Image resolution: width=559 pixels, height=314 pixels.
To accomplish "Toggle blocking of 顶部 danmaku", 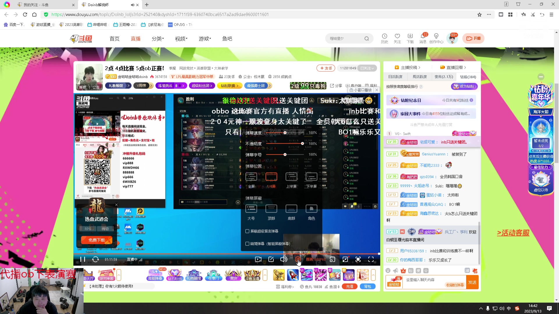I will 271,212.
